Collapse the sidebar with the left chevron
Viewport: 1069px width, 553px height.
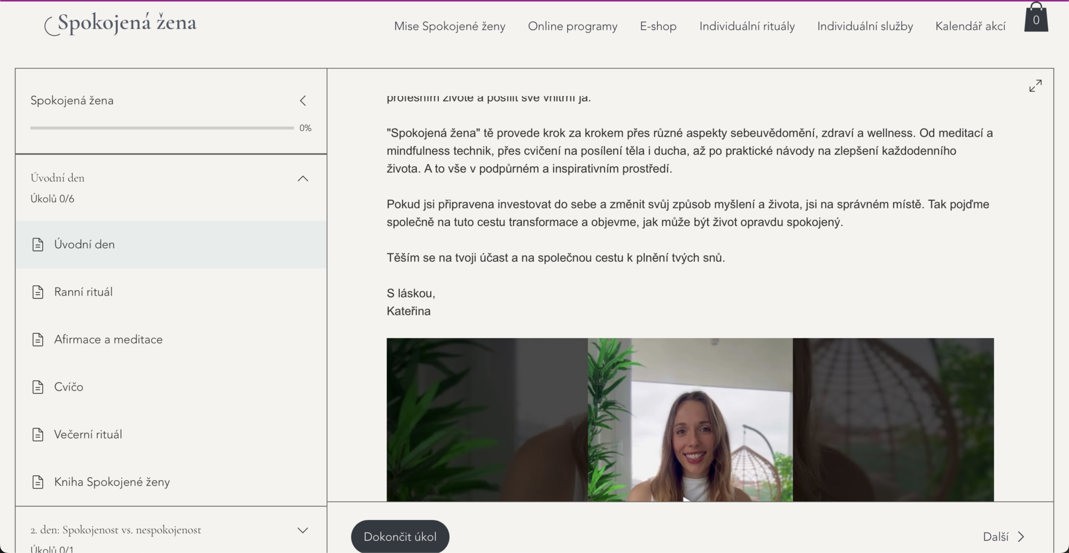point(303,100)
